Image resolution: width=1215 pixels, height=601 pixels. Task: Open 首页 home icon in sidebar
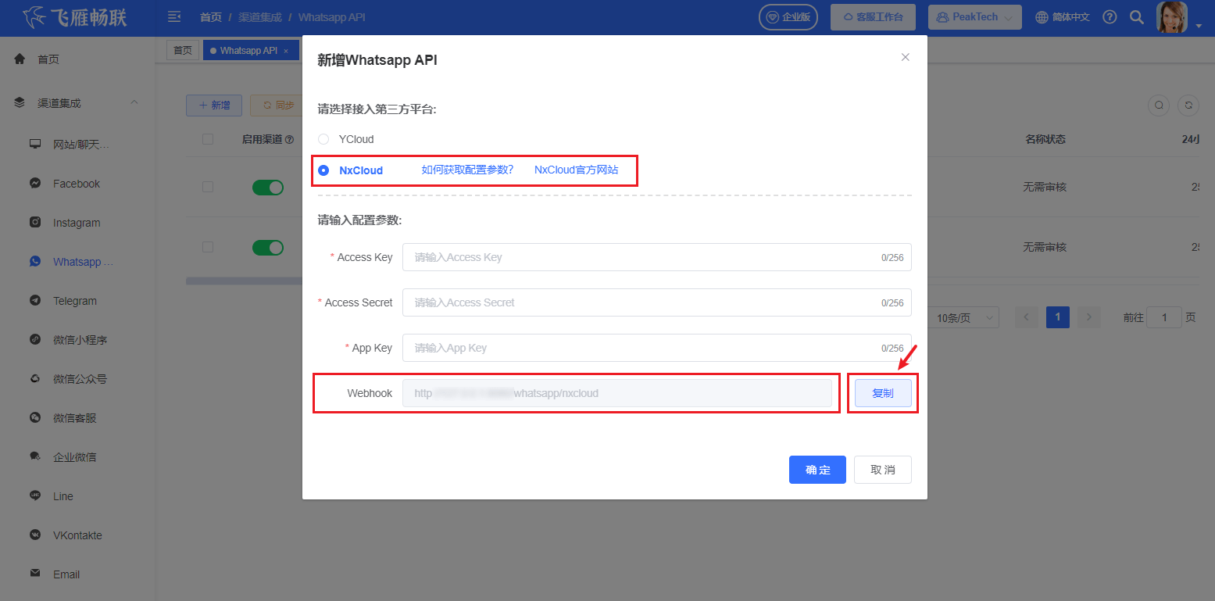tap(20, 59)
